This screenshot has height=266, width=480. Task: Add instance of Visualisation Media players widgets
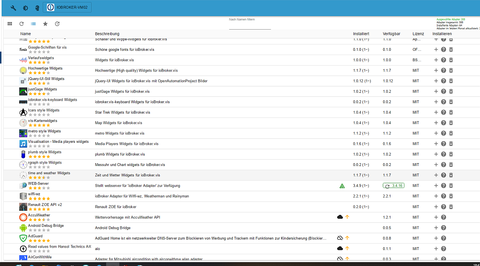[436, 144]
